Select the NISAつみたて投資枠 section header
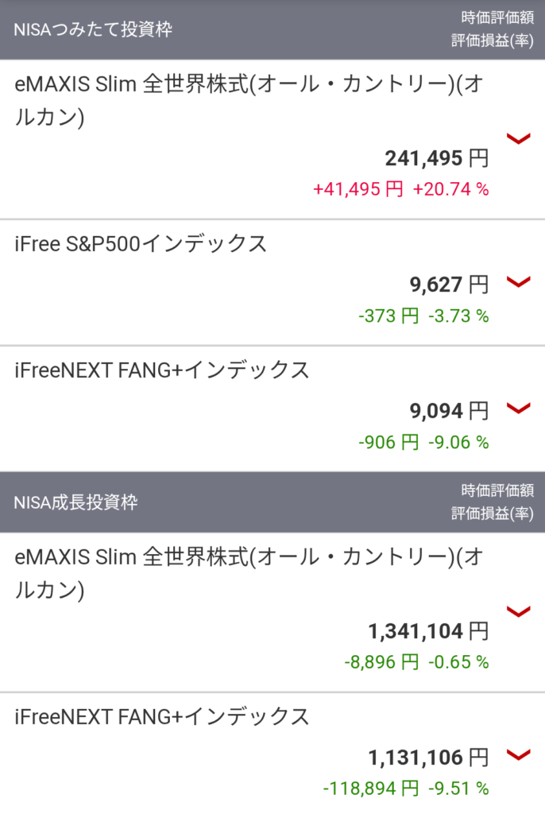545x814 pixels. (93, 30)
